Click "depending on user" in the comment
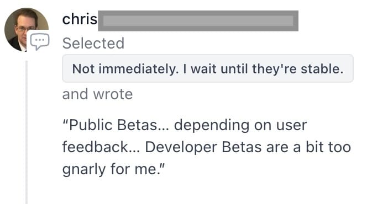The width and height of the screenshot is (367, 204). click(240, 125)
